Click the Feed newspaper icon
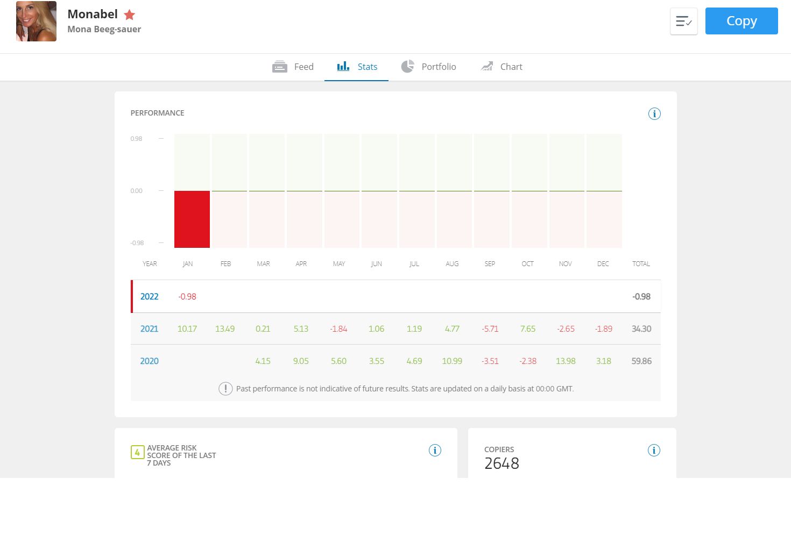 [280, 67]
